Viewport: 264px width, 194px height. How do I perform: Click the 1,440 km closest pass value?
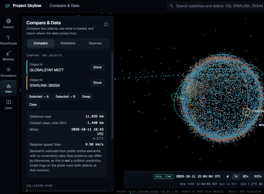95,123
